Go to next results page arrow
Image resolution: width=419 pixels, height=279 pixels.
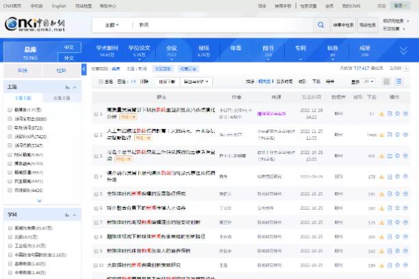406,69
